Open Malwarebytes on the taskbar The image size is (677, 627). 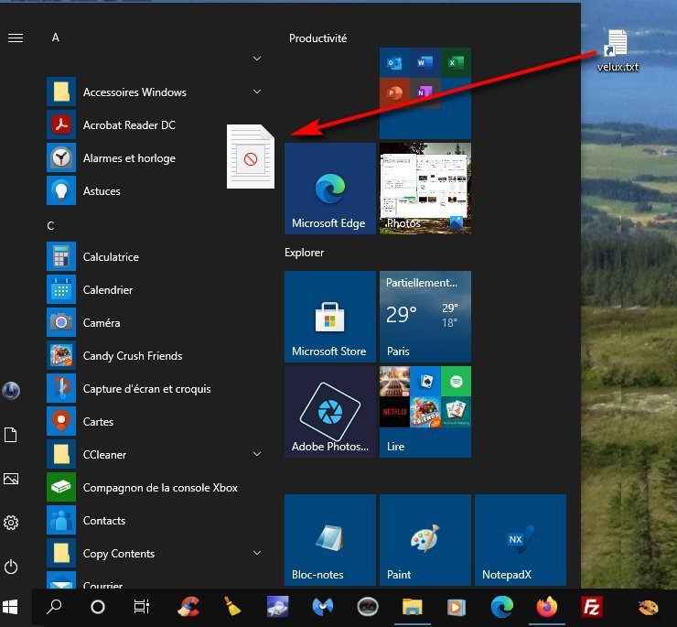tap(323, 607)
